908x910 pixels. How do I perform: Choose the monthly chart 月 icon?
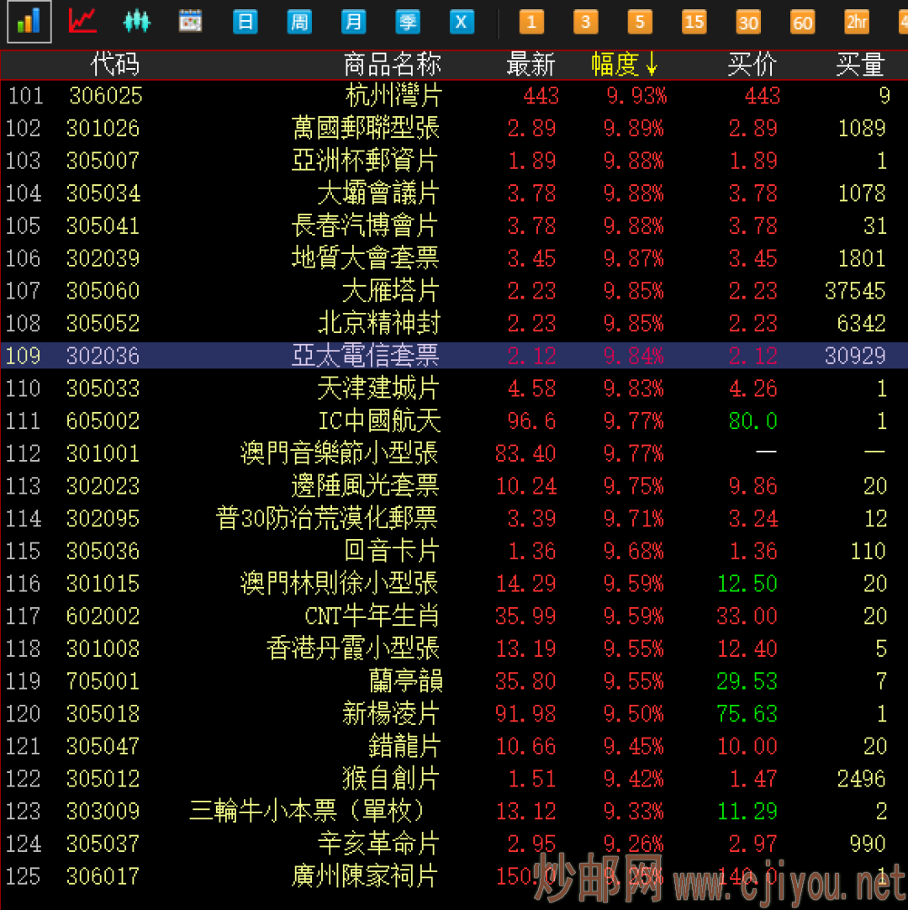tap(353, 22)
